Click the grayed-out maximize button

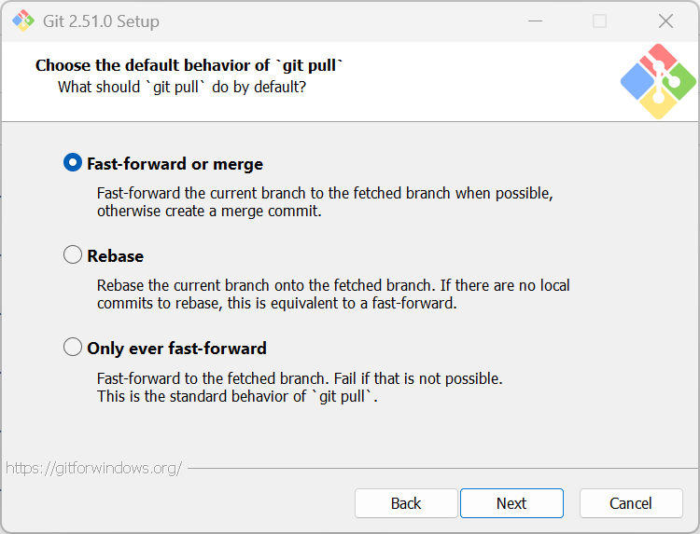click(599, 21)
